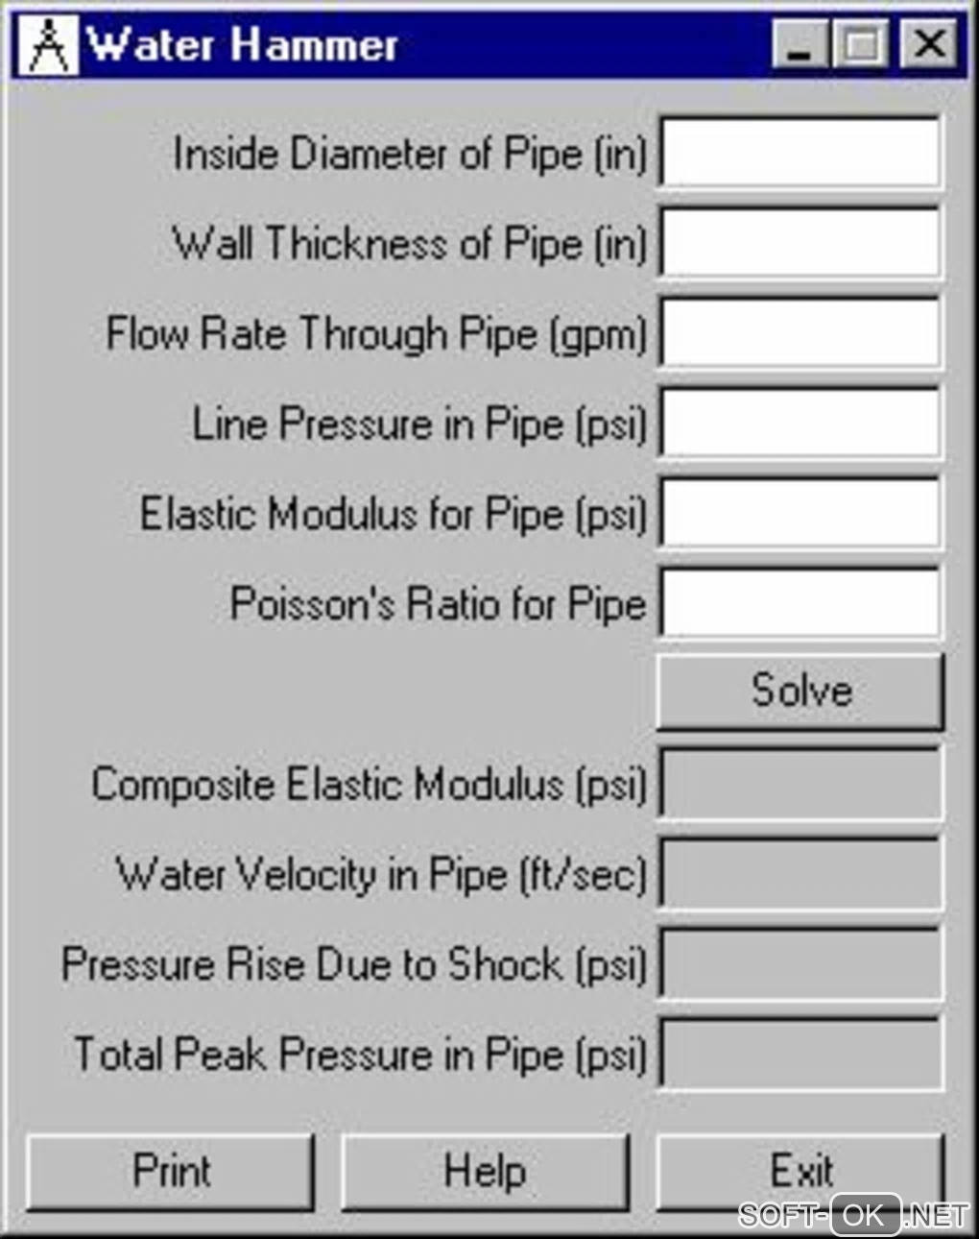Click the Composite Elastic Modulus output box

click(x=800, y=785)
